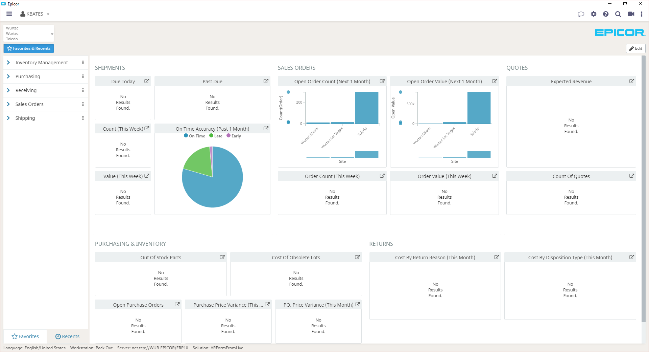Pop out Open Purchase Orders tile

177,305
